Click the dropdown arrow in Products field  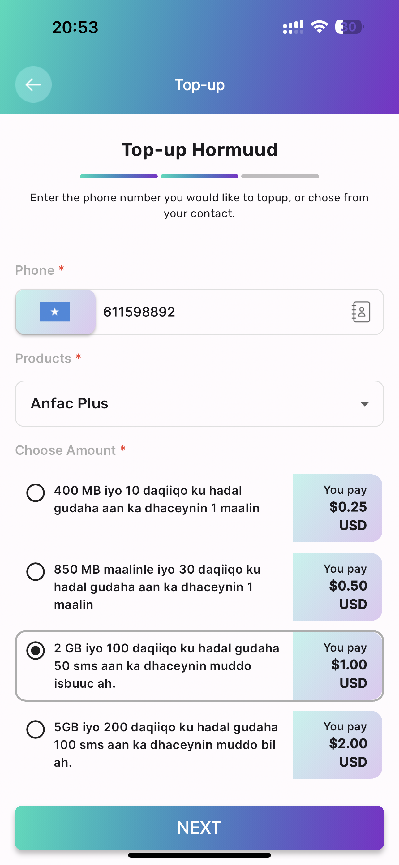tap(364, 404)
